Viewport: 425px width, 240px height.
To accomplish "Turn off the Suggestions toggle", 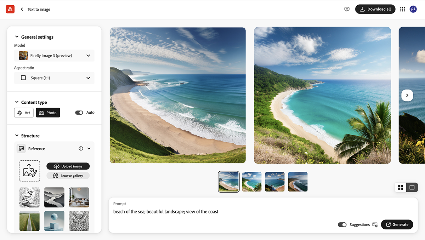I will (x=342, y=224).
